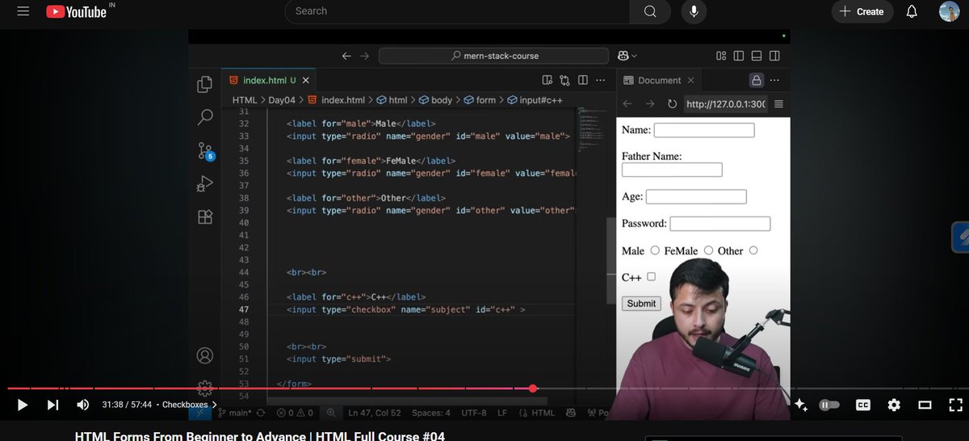Focus the YouTube search field
Viewport: 969px width, 441px height.
pyautogui.click(x=458, y=11)
